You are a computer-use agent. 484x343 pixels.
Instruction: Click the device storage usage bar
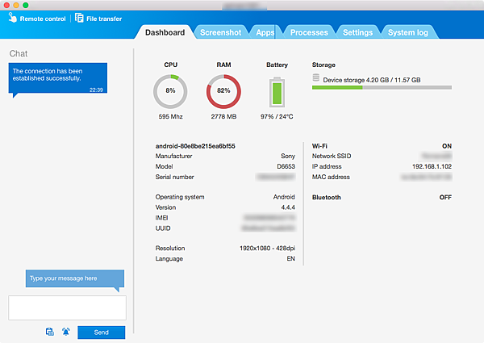[382, 88]
